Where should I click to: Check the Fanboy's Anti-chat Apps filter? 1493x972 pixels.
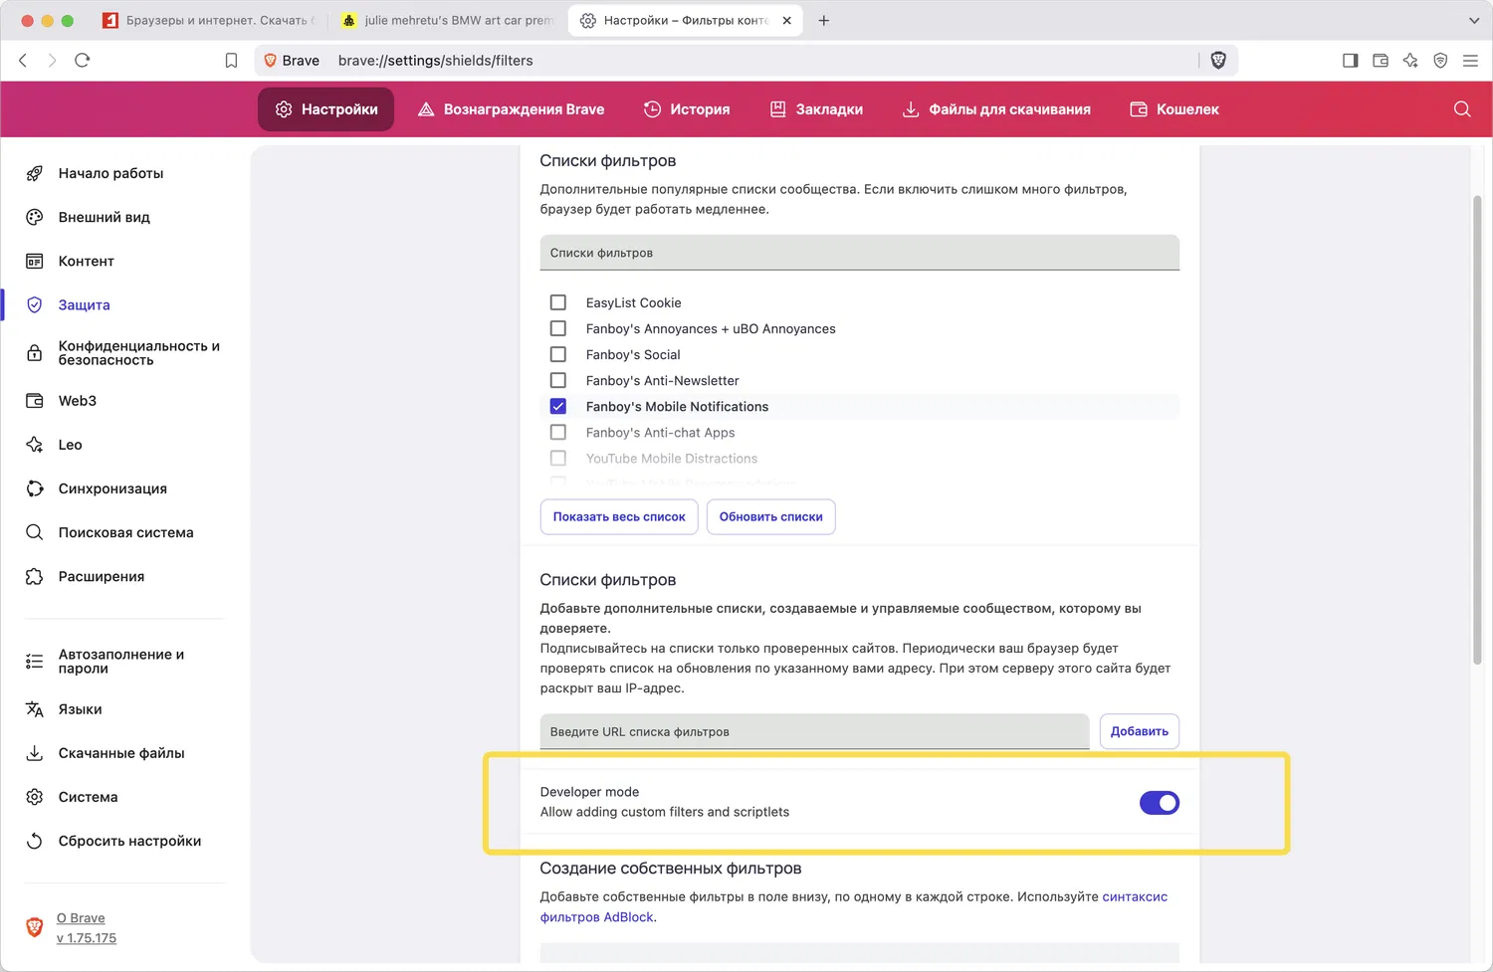[558, 432]
